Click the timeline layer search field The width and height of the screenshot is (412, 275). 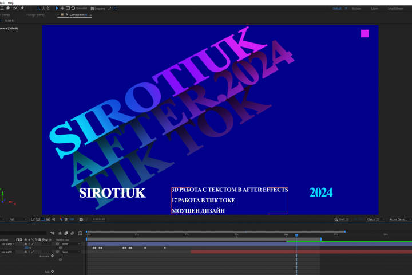pyautogui.click(x=23, y=233)
